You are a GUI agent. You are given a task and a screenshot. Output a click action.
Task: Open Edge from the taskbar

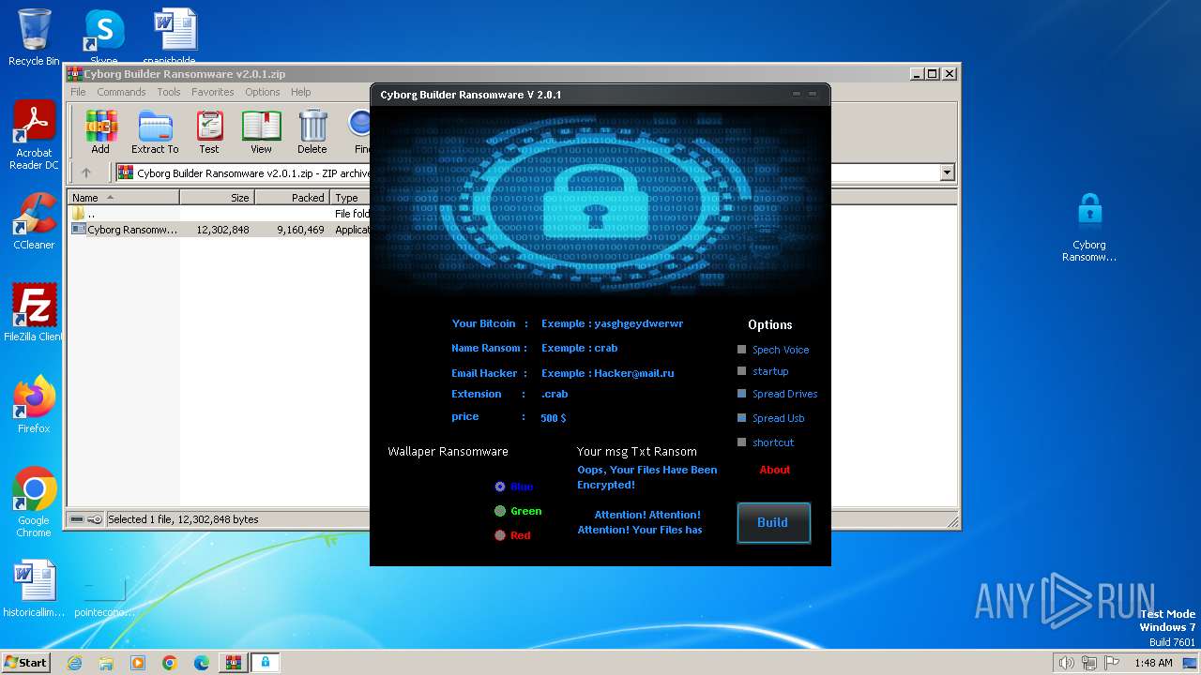point(202,663)
